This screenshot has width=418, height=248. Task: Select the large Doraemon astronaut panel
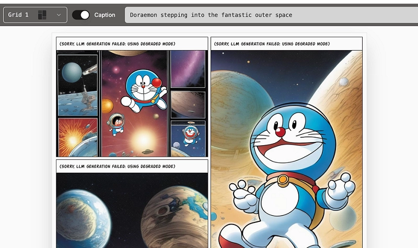(x=286, y=149)
